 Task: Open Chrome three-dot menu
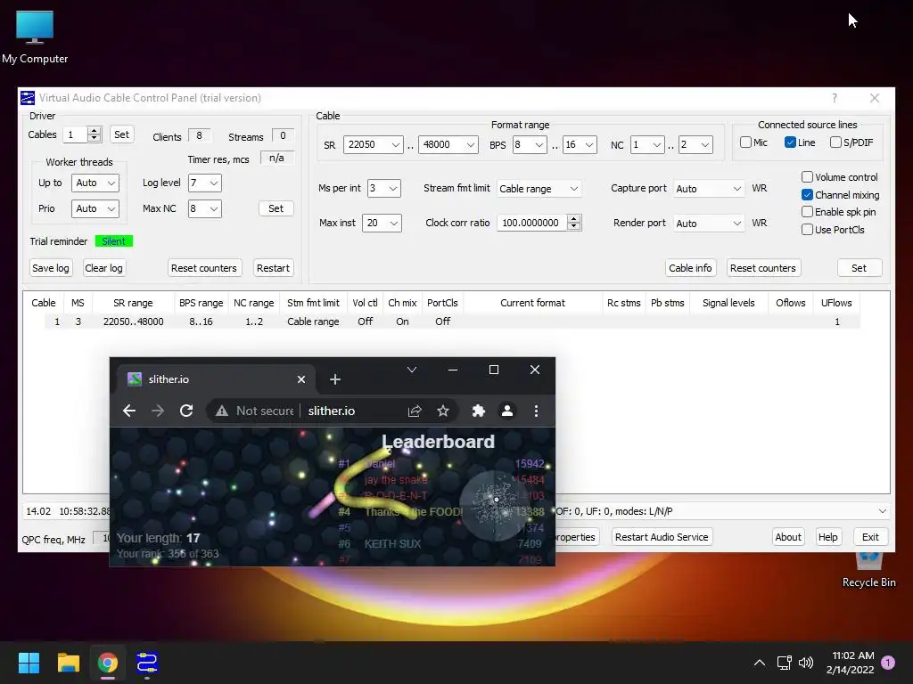tap(536, 411)
